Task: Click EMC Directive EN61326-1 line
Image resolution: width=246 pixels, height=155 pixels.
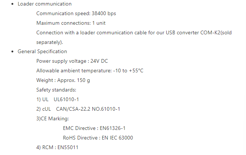Action: point(94,128)
